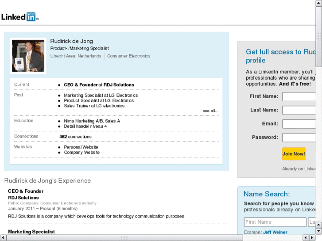This screenshot has height=241, width=322.
Task: Click January 2011 – Present date text
Action: 43,209
